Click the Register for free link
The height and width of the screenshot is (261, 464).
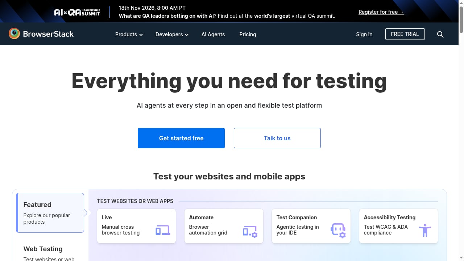(381, 12)
